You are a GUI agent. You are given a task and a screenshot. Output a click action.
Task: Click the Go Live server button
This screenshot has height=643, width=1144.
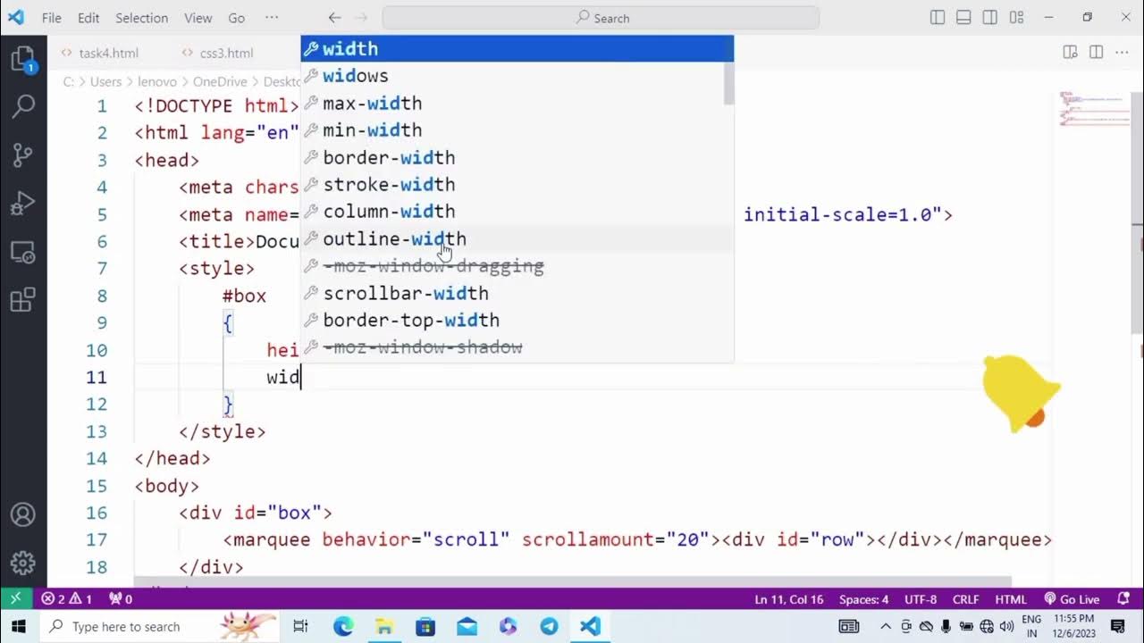pos(1072,599)
